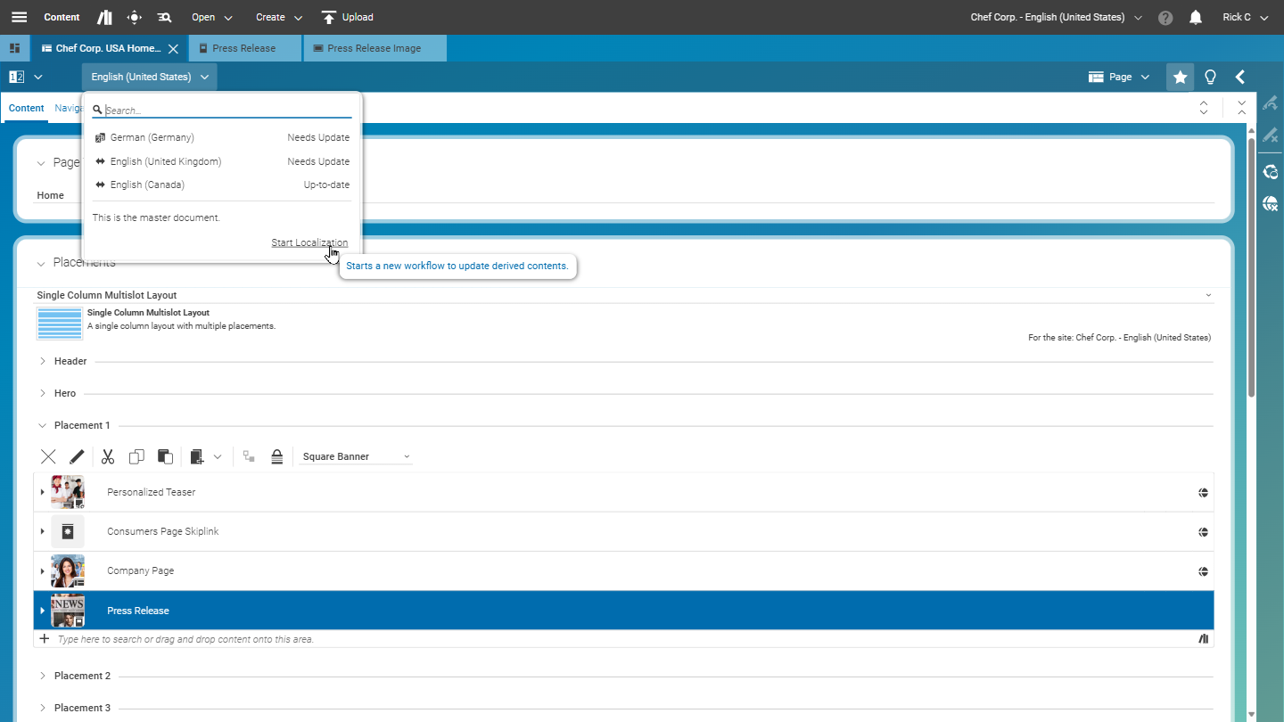Open the Square Banner view dropdown
Viewport: 1284px width, 722px height.
[355, 455]
